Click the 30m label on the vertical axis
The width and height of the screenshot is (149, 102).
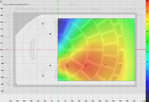2,8
